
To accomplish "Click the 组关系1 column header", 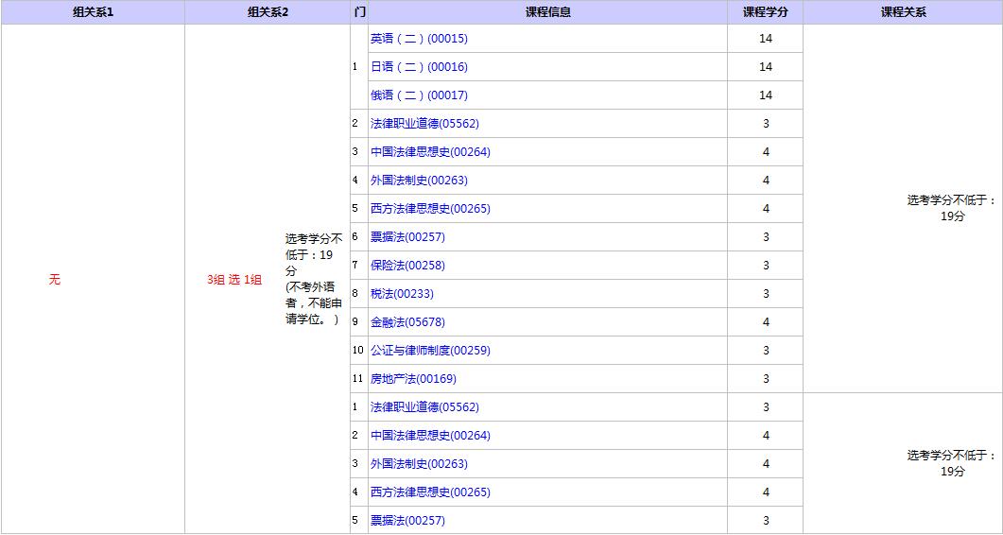I will click(x=93, y=12).
